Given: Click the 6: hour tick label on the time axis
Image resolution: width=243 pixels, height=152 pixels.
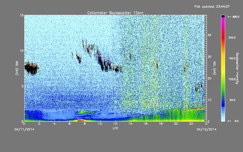Looking at the screenshot, I should pos(70,124).
